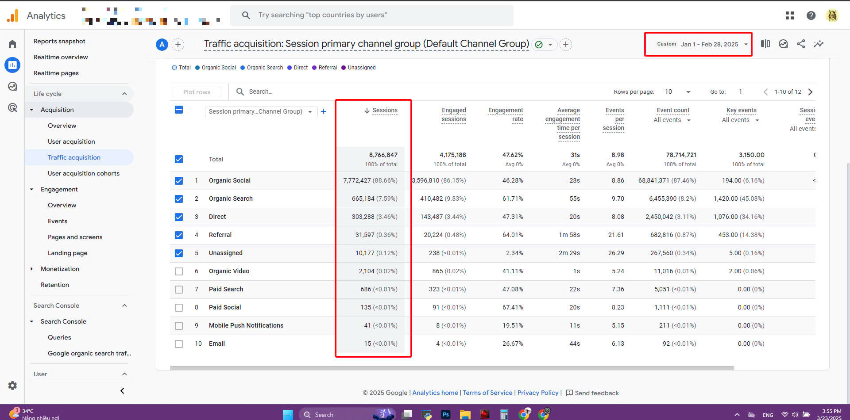Open the custom date range dropdown

pos(702,44)
